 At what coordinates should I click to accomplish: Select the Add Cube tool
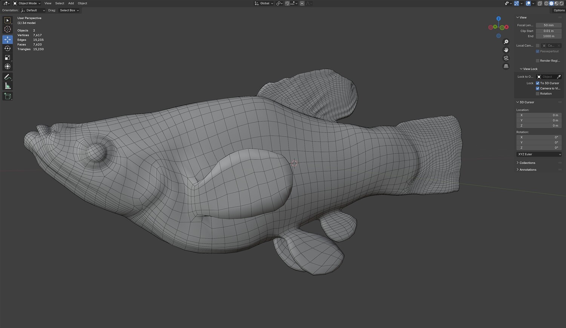point(8,96)
